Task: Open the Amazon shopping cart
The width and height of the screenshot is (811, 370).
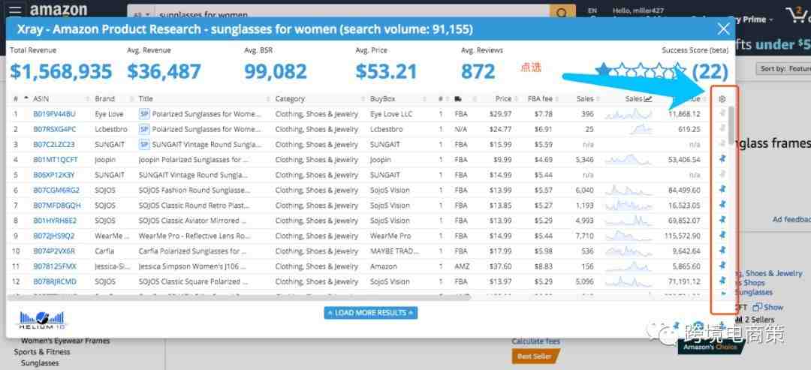Action: tap(798, 14)
